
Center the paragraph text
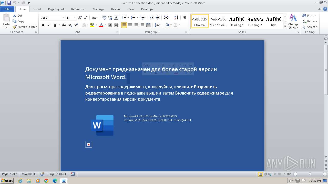(x=130, y=25)
